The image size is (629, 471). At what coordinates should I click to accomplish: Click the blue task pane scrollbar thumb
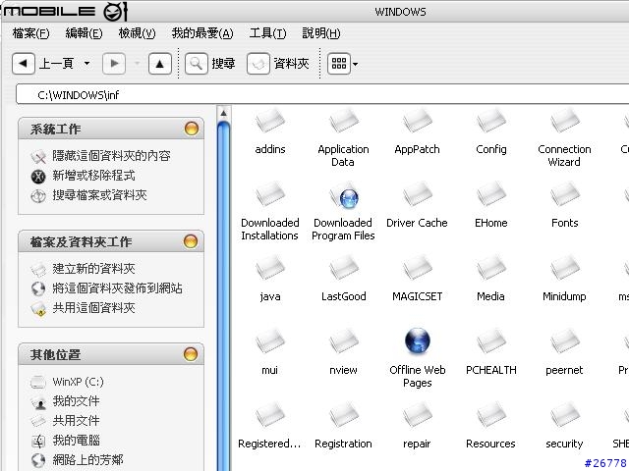pyautogui.click(x=224, y=296)
